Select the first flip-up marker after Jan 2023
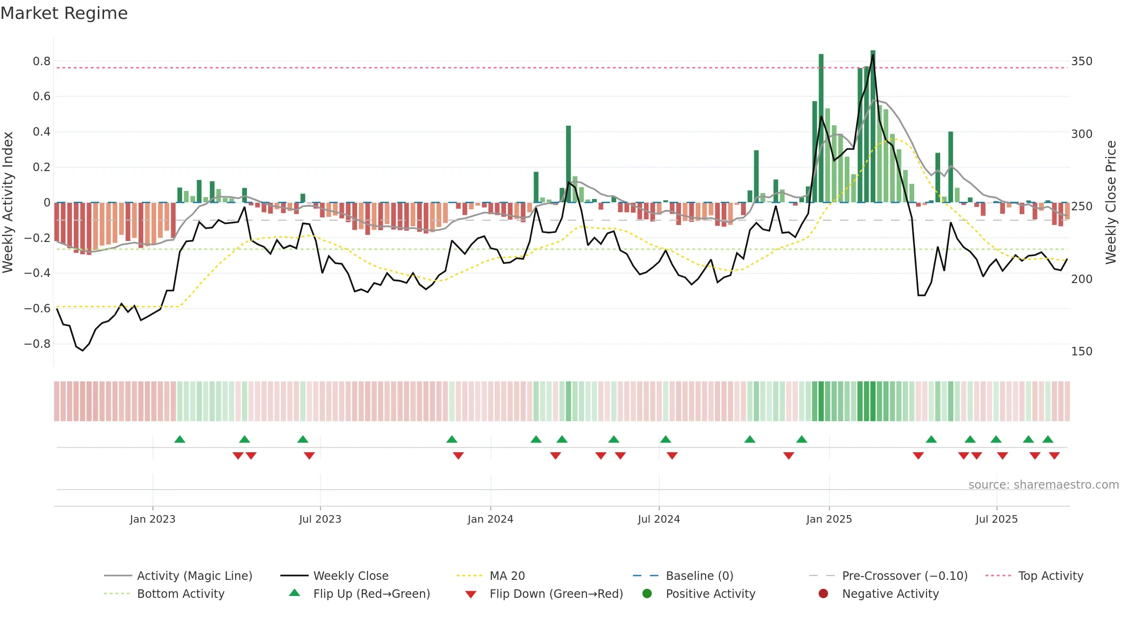 click(x=180, y=439)
